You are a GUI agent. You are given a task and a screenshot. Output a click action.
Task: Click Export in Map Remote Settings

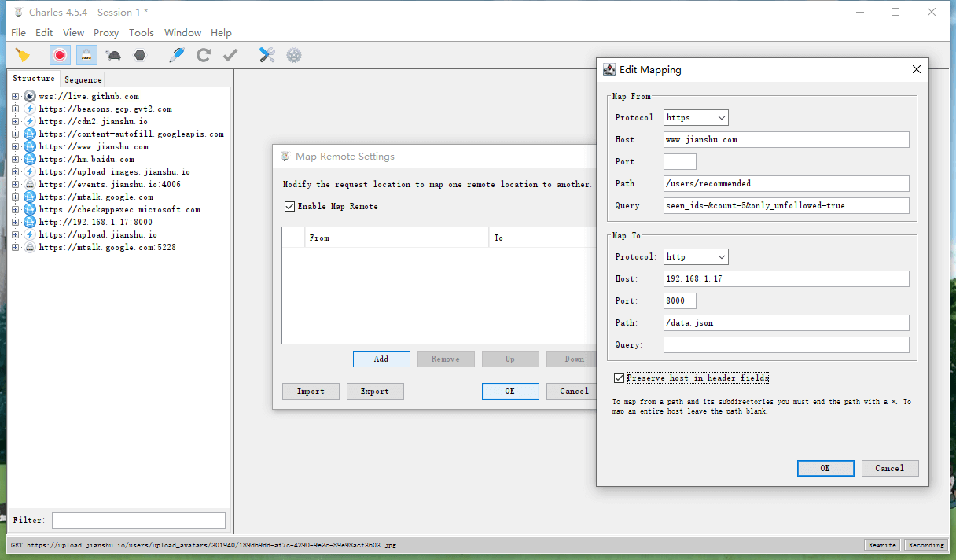[375, 391]
